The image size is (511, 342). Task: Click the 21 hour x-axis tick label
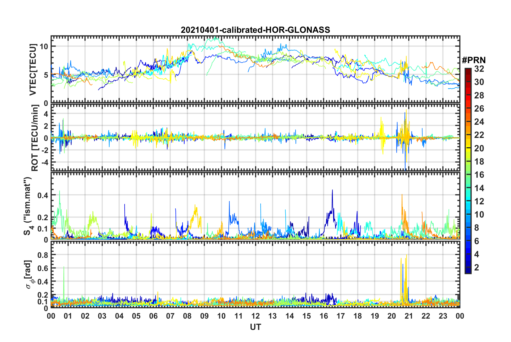click(409, 316)
